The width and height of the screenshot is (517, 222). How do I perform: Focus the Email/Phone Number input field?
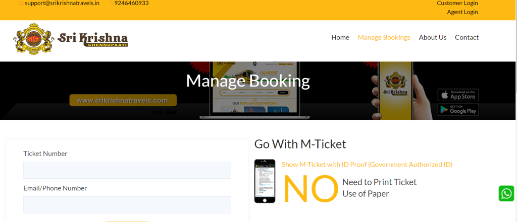127,205
